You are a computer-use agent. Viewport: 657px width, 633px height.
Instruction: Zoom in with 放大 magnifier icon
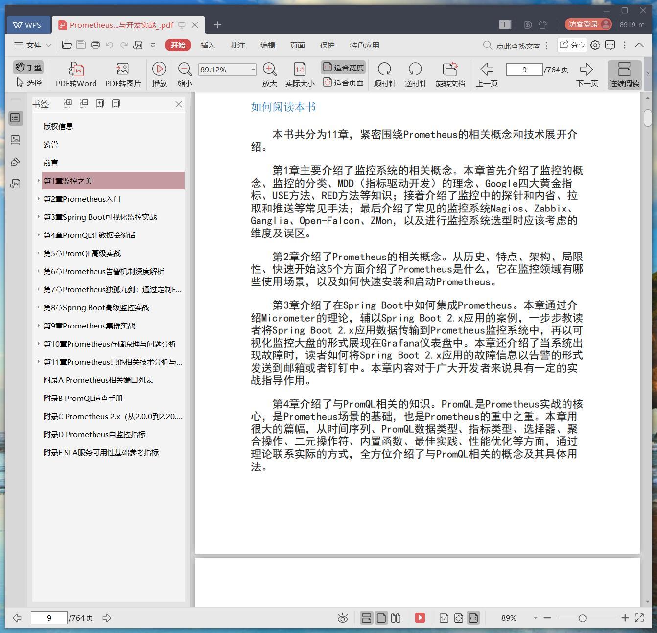269,75
